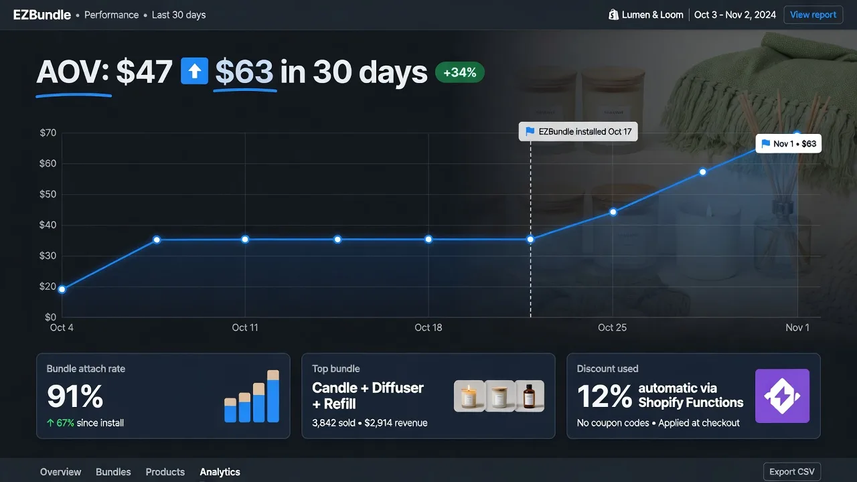Click the No coupon codes • Applied at checkout text
Image resolution: width=857 pixels, height=482 pixels.
(658, 423)
